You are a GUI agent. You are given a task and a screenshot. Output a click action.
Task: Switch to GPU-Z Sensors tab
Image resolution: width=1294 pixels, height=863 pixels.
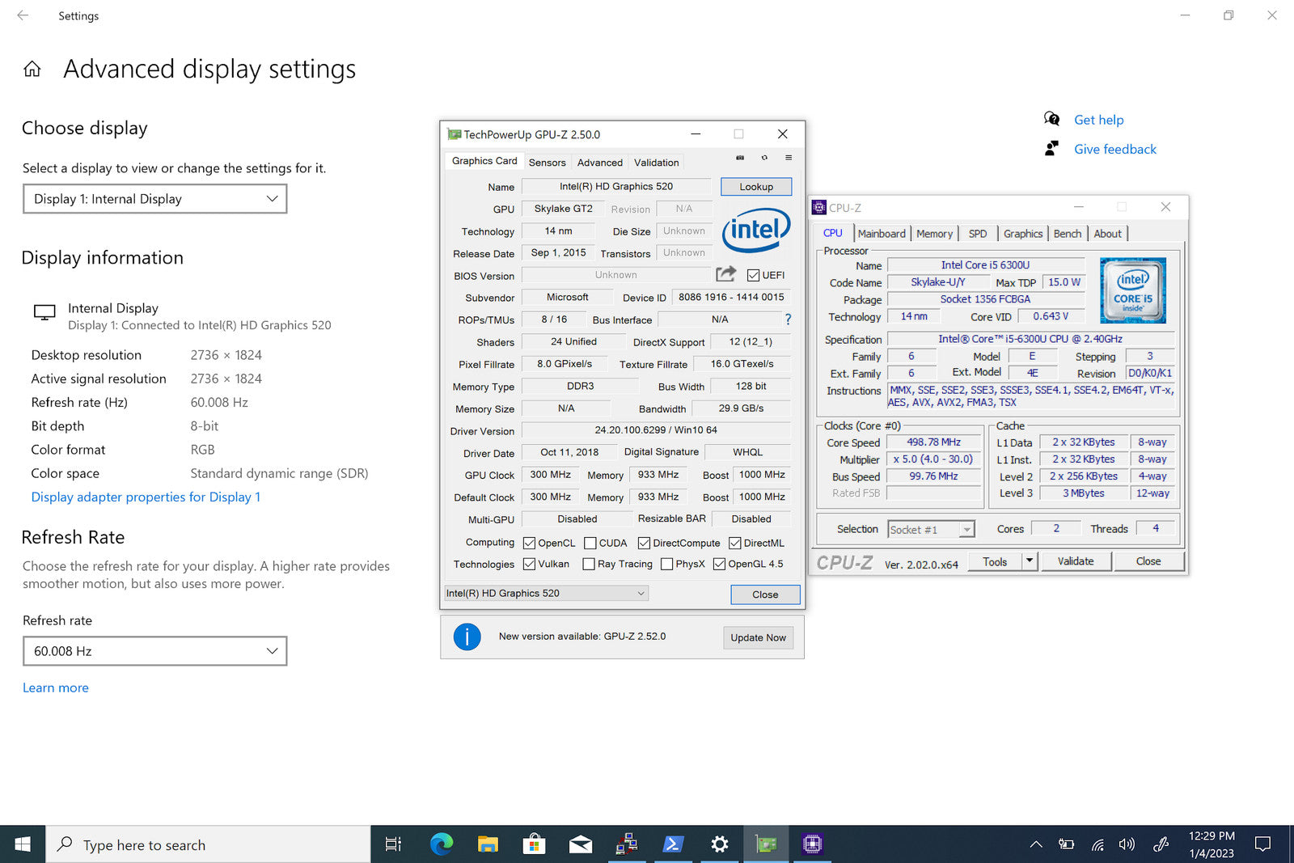pyautogui.click(x=548, y=163)
